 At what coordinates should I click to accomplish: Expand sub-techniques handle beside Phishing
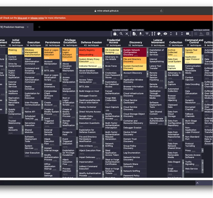tap(23, 51)
